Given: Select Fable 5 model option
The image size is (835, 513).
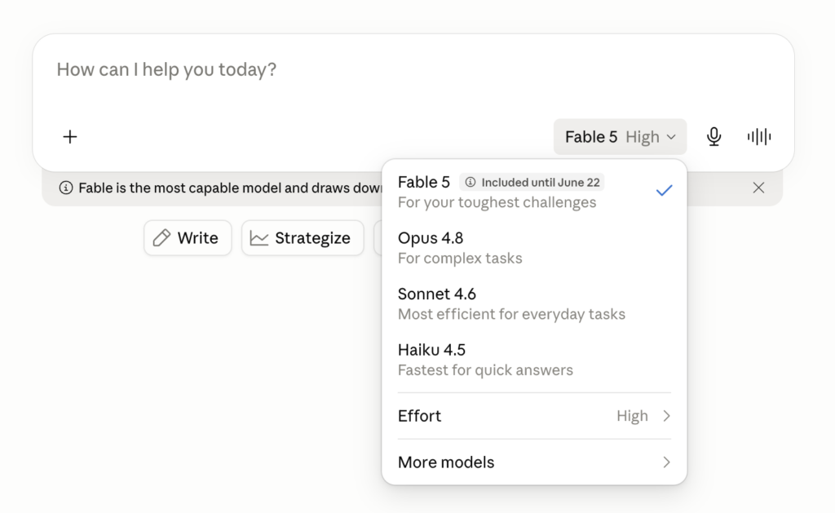Looking at the screenshot, I should (534, 192).
